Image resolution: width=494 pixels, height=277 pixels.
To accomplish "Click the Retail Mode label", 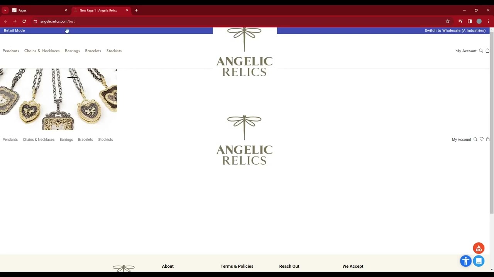I will (14, 30).
